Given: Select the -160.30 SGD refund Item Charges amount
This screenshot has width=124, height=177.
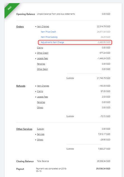Looking at the screenshot, I should tap(104, 86).
